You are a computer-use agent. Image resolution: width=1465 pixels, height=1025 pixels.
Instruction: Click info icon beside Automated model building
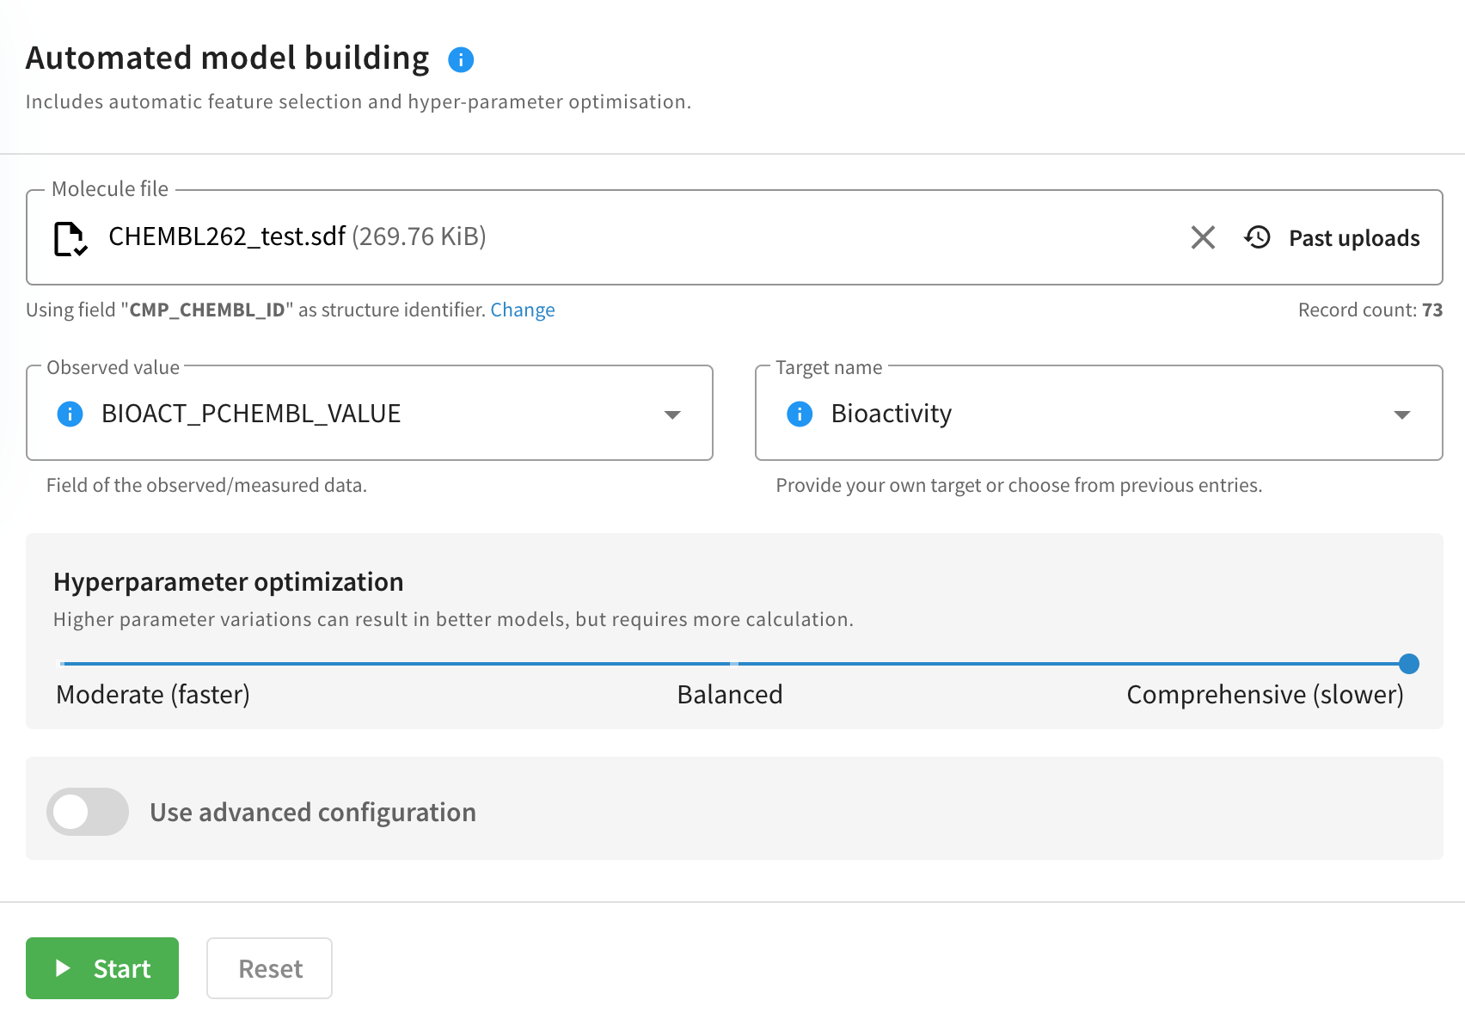coord(461,59)
